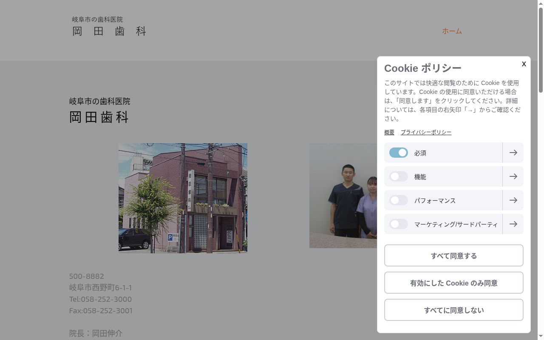Enable the 機能 cookie switch
The height and width of the screenshot is (340, 544).
tap(399, 176)
